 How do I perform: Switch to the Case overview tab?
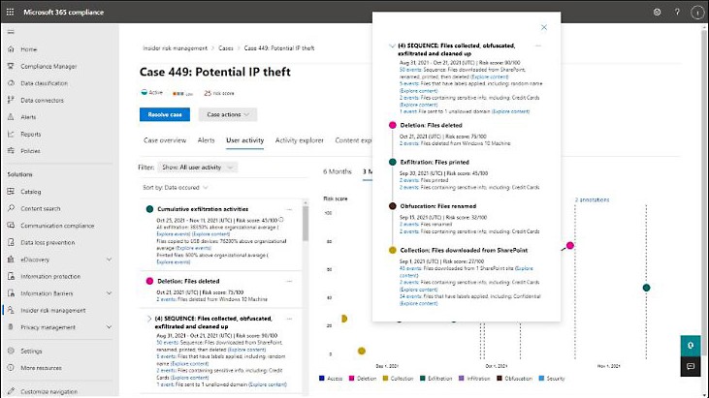tap(165, 140)
